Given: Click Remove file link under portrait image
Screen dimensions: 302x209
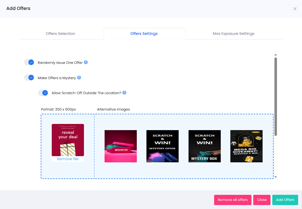Looking at the screenshot, I should click(68, 159).
